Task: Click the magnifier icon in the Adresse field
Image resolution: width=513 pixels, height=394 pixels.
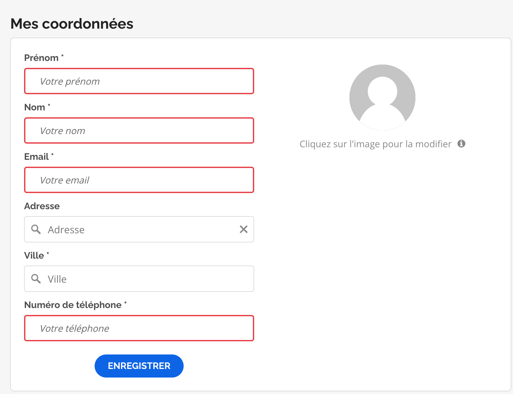Action: tap(36, 229)
